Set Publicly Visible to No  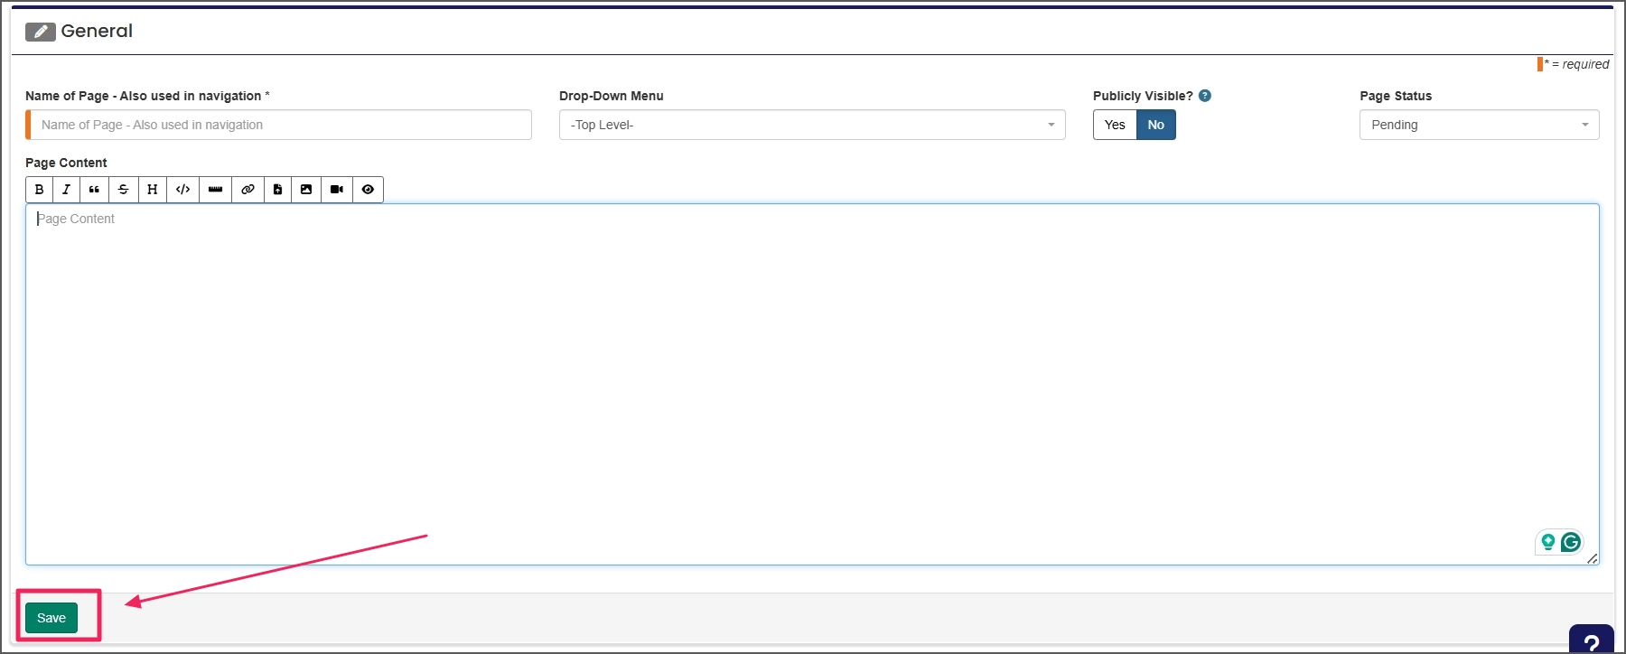pos(1155,125)
